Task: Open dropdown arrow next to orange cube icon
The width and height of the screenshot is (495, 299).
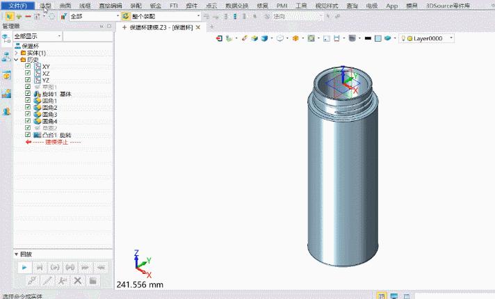Action: click(x=302, y=38)
